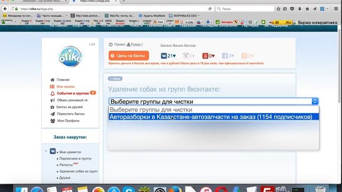Image resolution: width=342 pixels, height=192 pixels.
Task: Open Мои Профили
Action: [68, 121]
